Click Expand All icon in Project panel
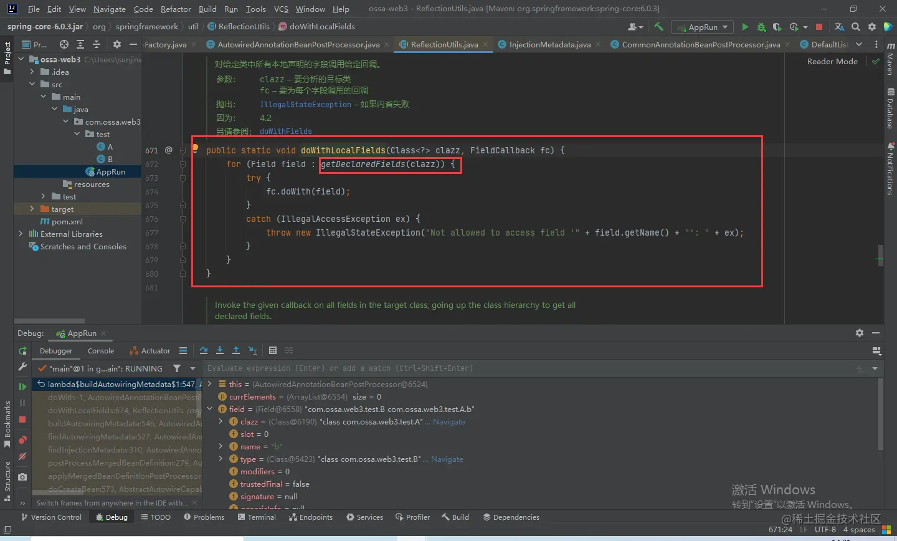 [x=80, y=44]
